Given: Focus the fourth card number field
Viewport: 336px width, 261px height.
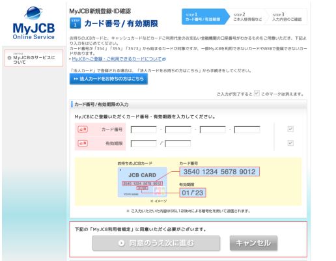Looking at the screenshot, I should click(247, 130).
